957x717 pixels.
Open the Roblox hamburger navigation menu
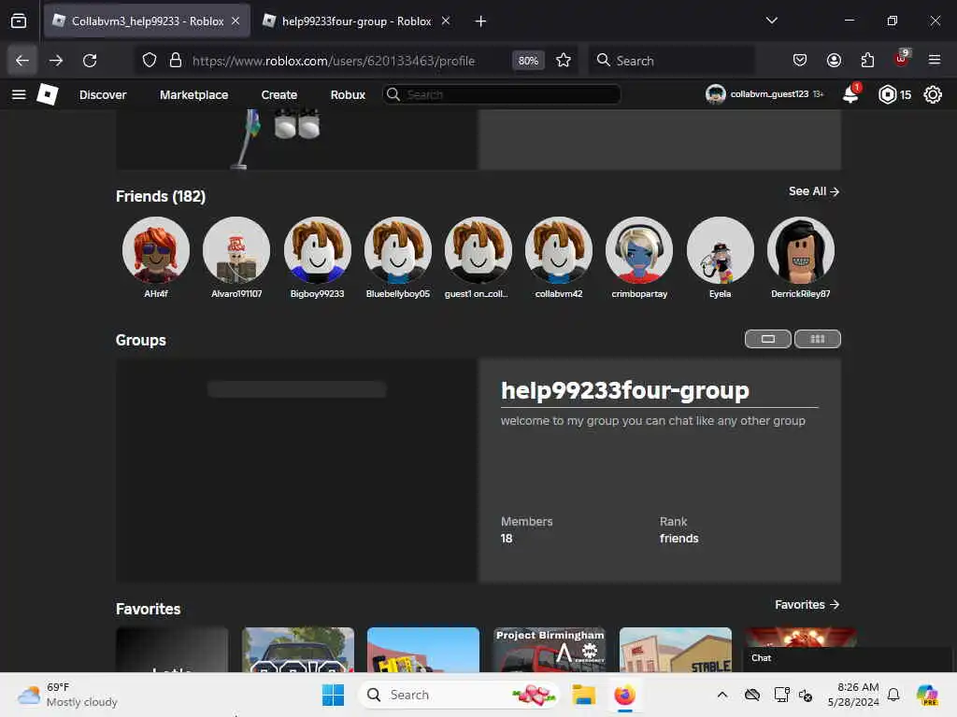[19, 94]
